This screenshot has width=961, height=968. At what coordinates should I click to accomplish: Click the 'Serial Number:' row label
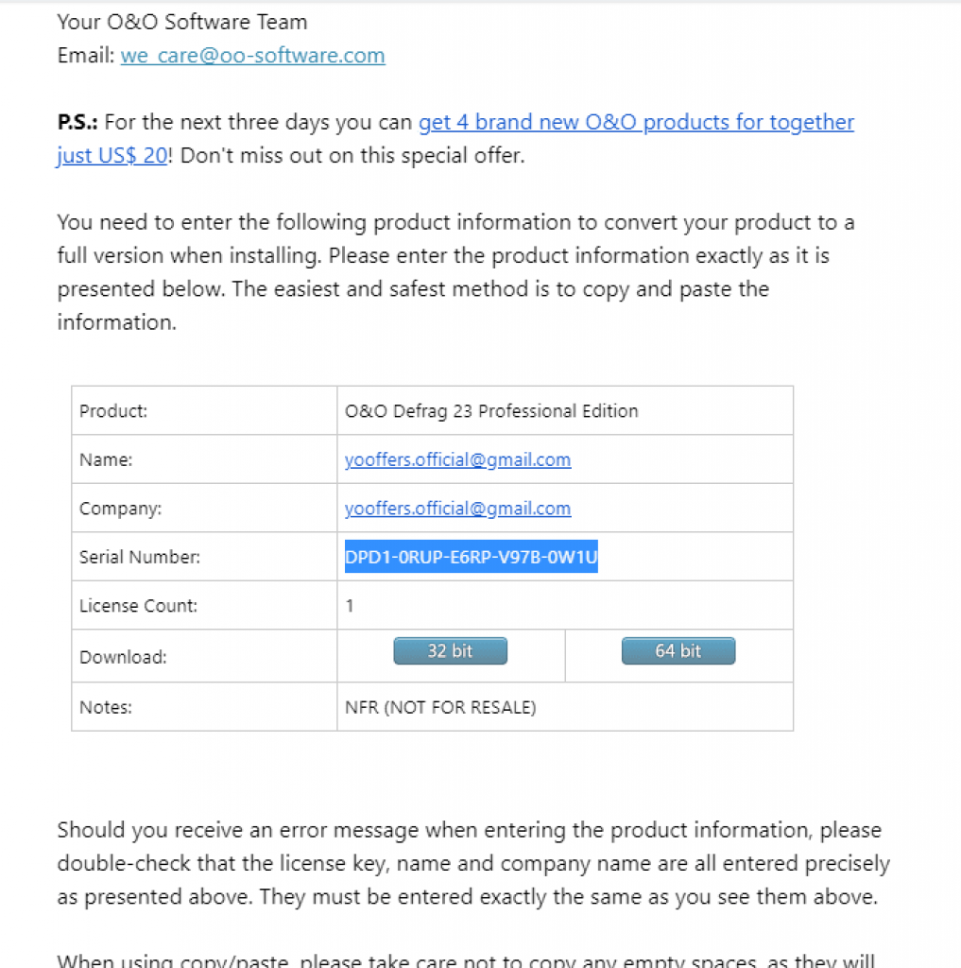tap(140, 557)
